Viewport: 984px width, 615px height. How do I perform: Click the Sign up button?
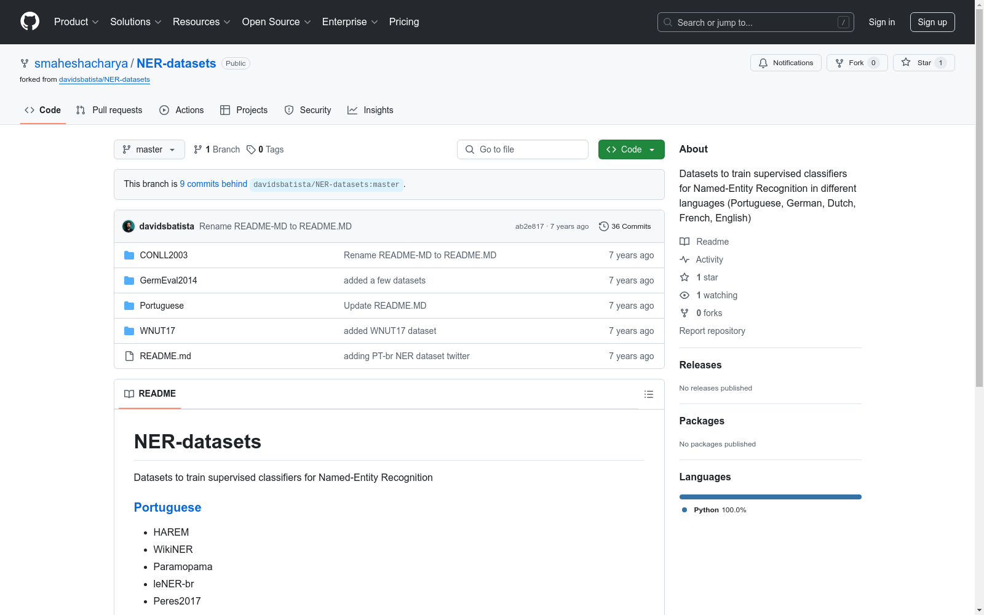pyautogui.click(x=932, y=22)
